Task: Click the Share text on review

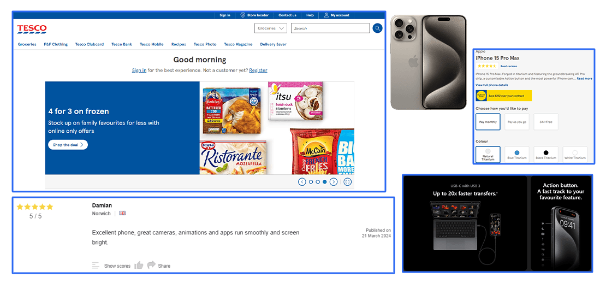Action: click(164, 266)
